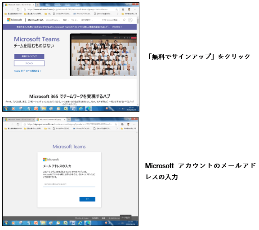This screenshot has height=230, width=259.
Task: Click blue 次へ button on signup form
Action: [x=87, y=199]
